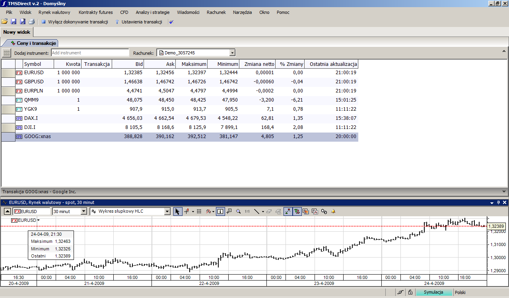Click the data window icon next to info box
Viewport: 509px width, 298px height.
(x=229, y=211)
